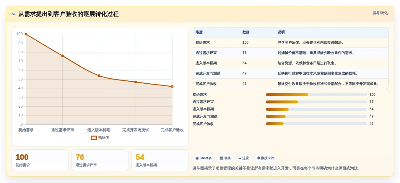
Task: Click the 进入版本排期 progress bar
Action: (316, 109)
